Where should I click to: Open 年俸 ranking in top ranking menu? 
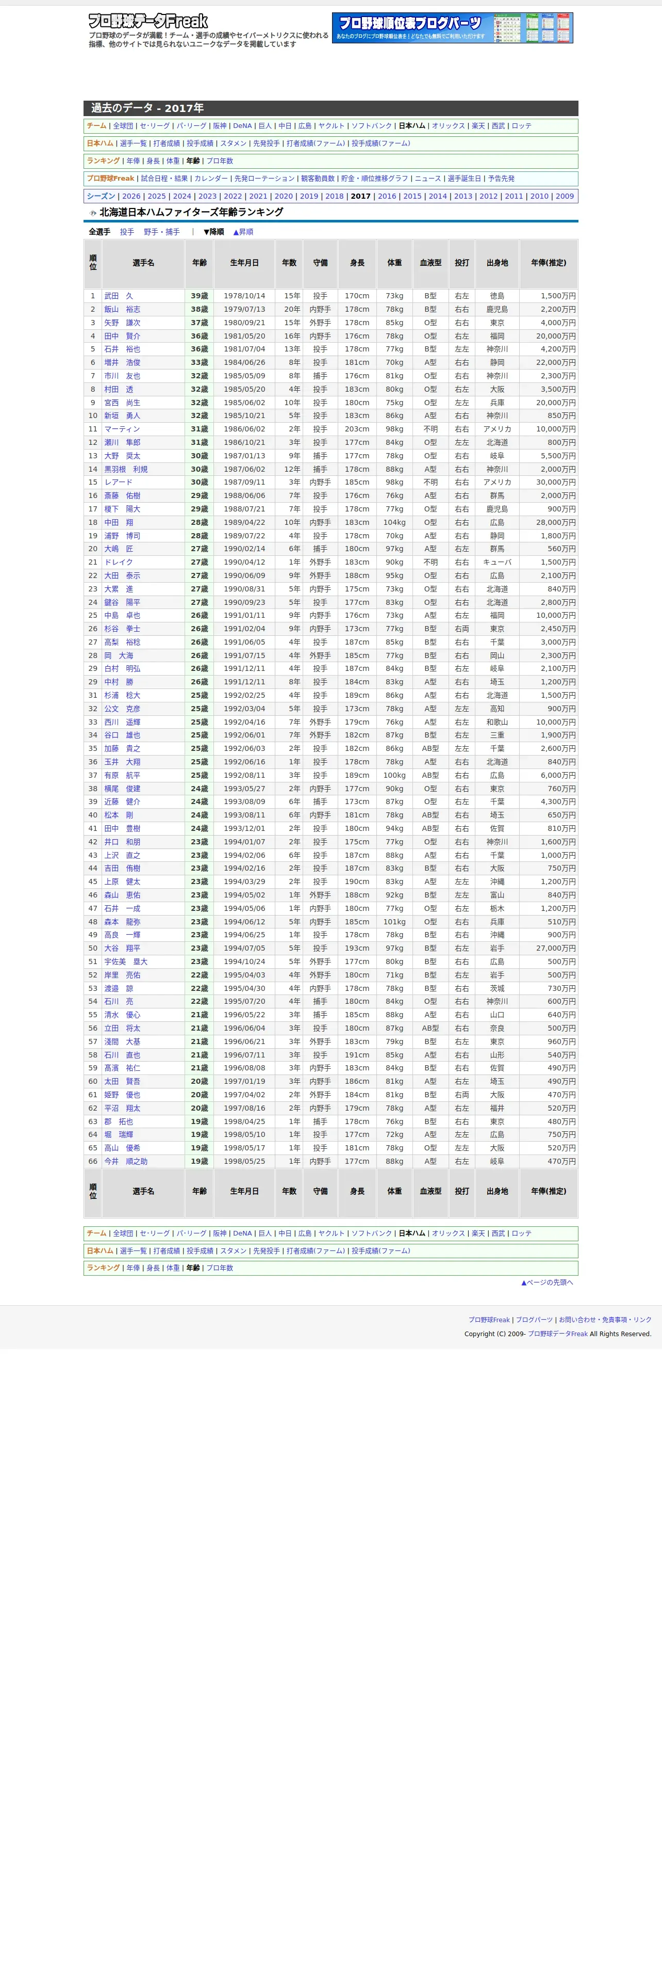(134, 162)
